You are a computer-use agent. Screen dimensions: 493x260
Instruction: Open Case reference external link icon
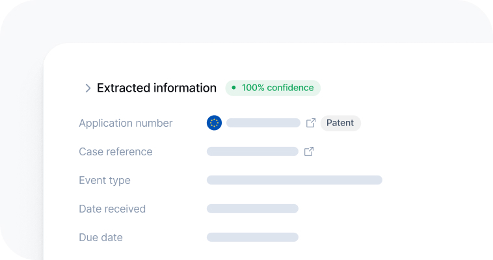pos(310,151)
